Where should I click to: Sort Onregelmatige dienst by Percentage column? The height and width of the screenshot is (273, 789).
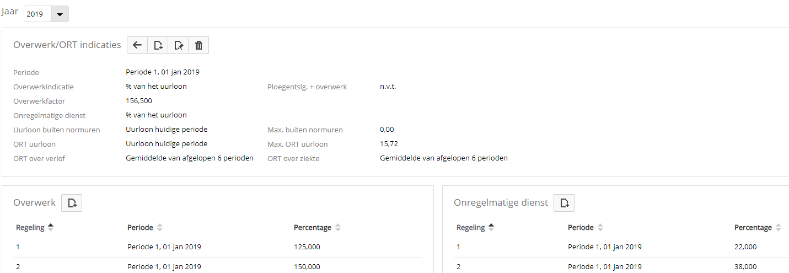point(758,227)
